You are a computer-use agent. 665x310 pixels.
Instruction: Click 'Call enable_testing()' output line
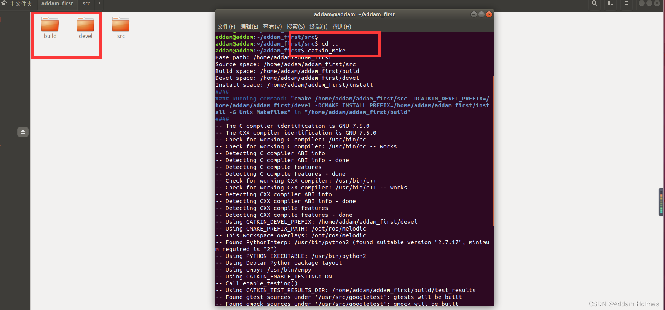[x=257, y=283]
